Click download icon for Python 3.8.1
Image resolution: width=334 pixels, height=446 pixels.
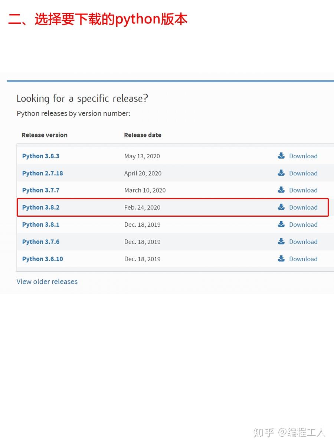(281, 224)
